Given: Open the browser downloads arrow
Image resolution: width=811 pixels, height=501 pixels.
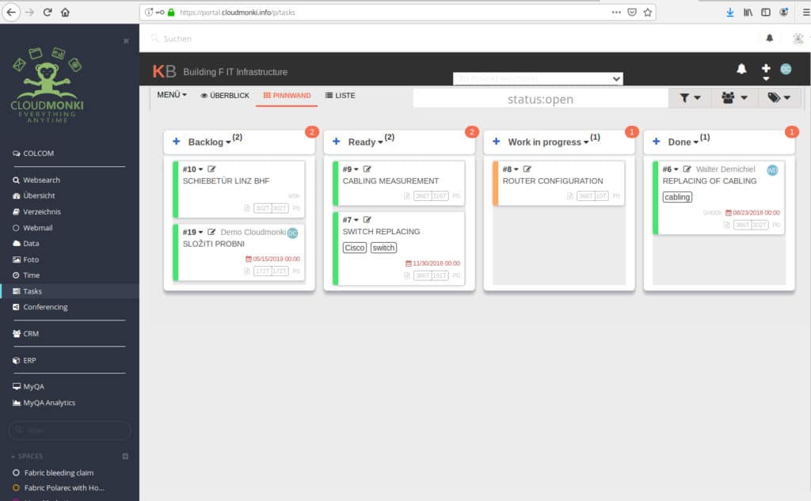Looking at the screenshot, I should pyautogui.click(x=729, y=12).
